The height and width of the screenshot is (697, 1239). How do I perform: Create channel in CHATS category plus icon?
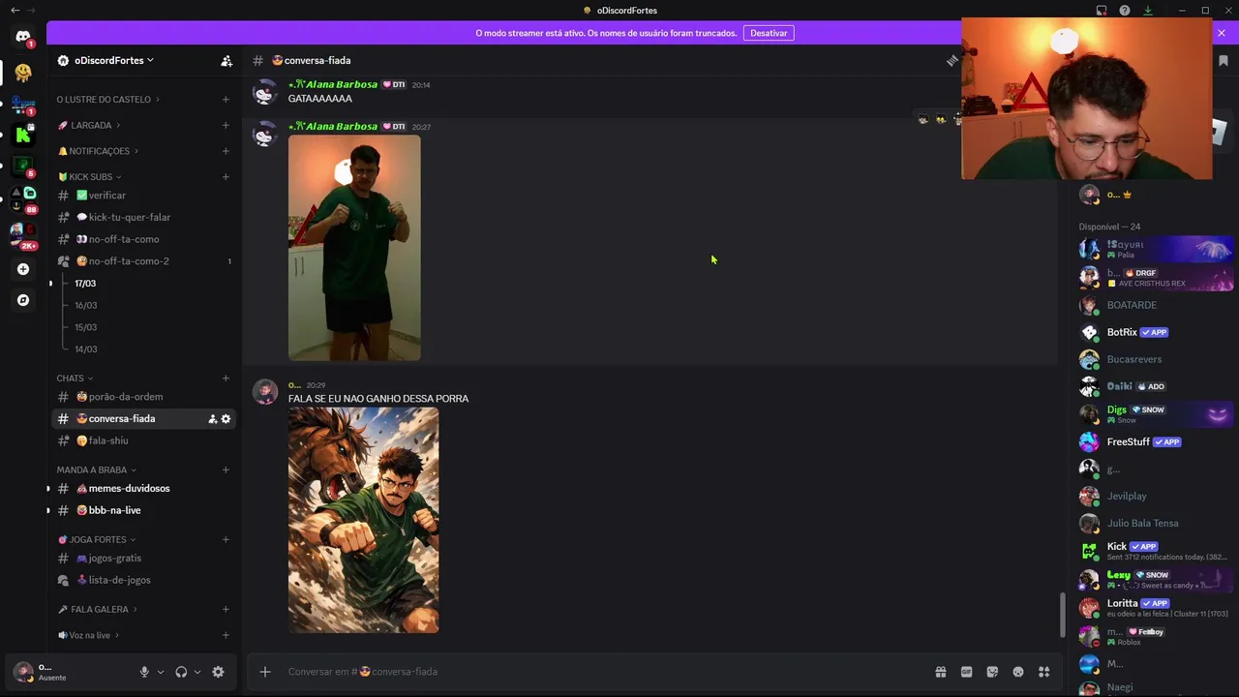coord(226,379)
